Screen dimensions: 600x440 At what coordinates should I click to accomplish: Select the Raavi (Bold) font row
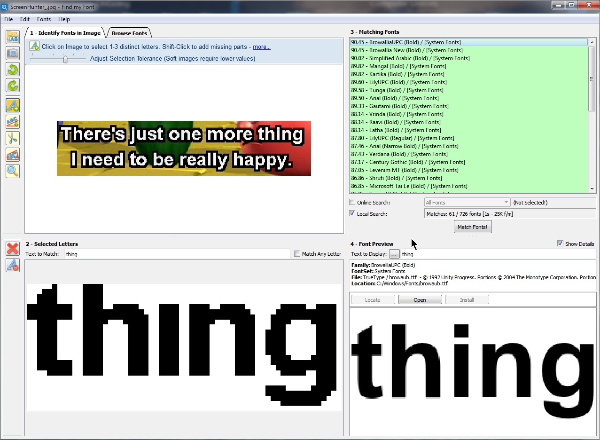(x=469, y=122)
